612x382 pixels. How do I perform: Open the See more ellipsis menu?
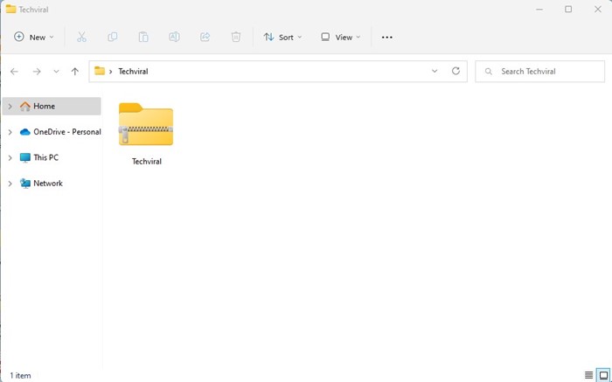coord(386,37)
